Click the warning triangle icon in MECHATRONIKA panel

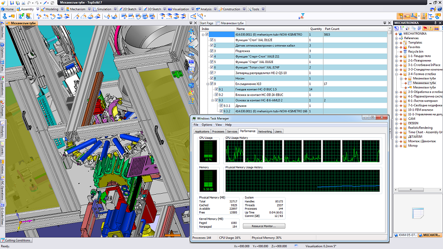(431, 28)
